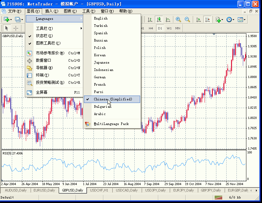This screenshot has height=203, width=262.
Task: Open 导航器 navigator entry
Action: (55, 68)
